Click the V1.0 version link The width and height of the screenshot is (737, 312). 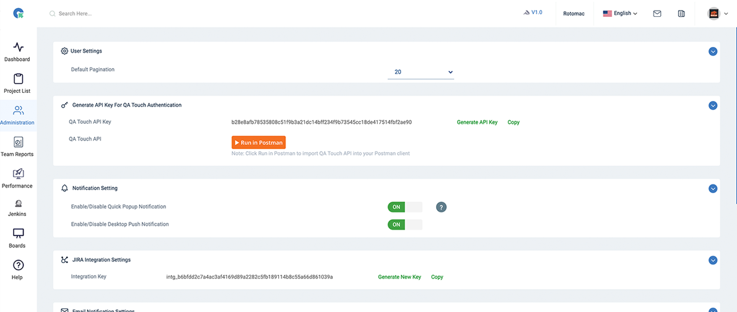click(x=537, y=12)
